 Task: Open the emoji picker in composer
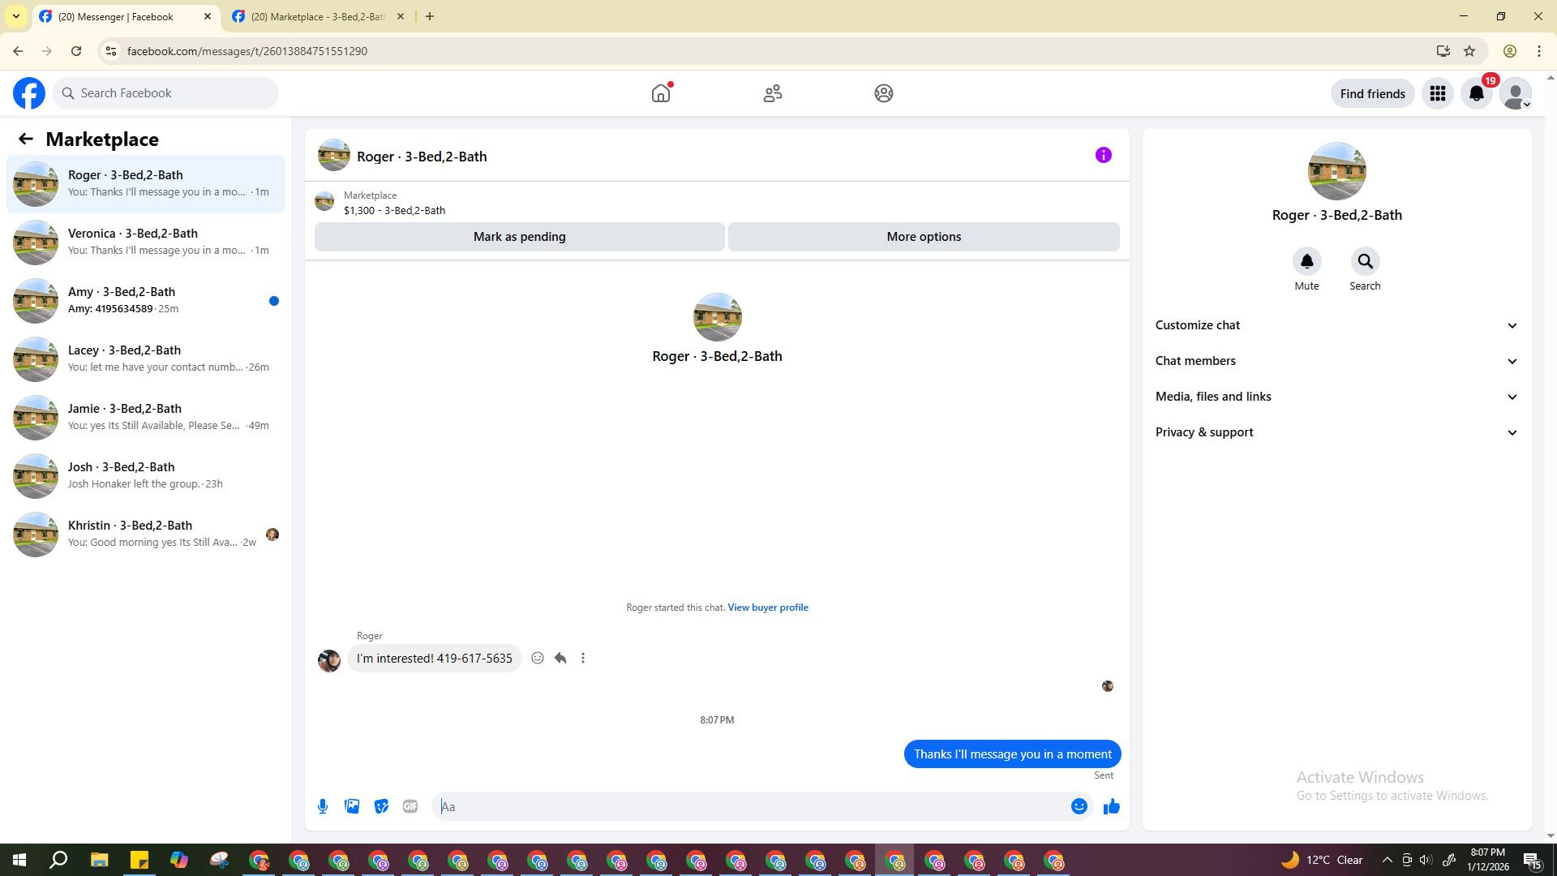pyautogui.click(x=1079, y=806)
